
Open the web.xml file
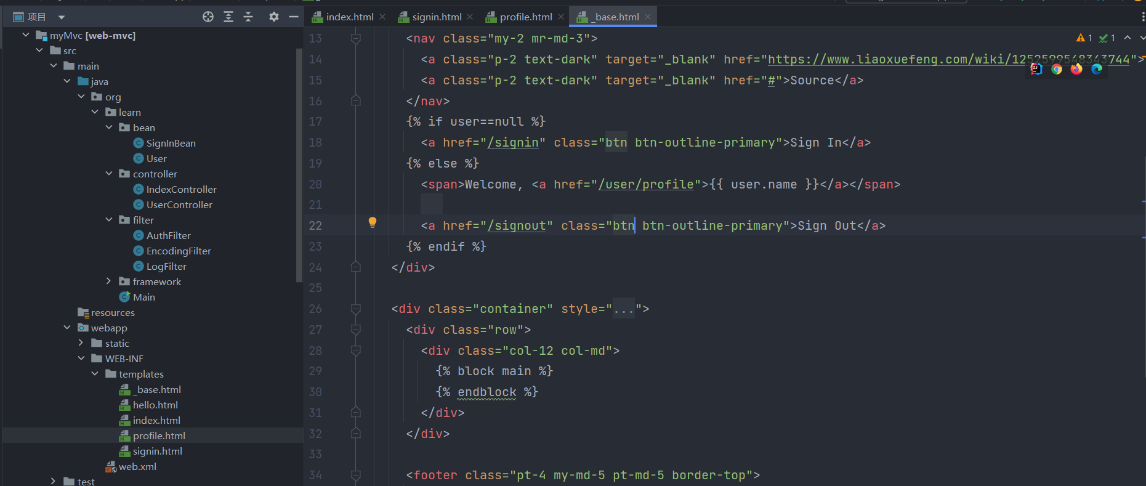pyautogui.click(x=137, y=466)
